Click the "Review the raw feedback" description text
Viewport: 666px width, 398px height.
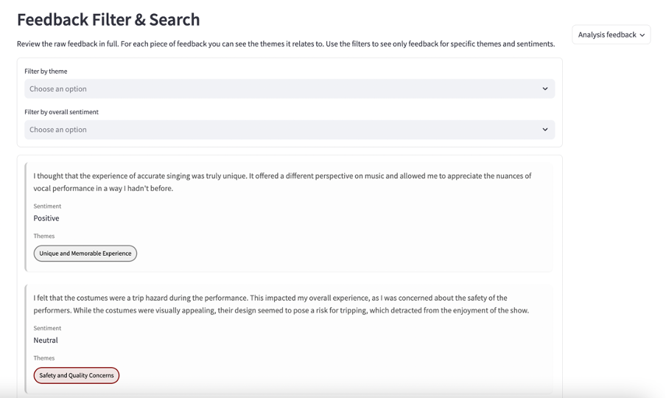tap(286, 44)
